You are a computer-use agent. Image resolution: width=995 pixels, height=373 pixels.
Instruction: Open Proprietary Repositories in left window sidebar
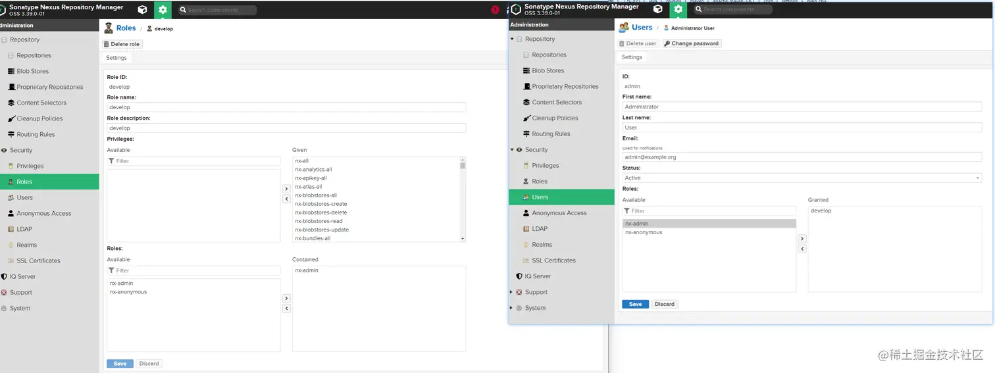(x=50, y=87)
